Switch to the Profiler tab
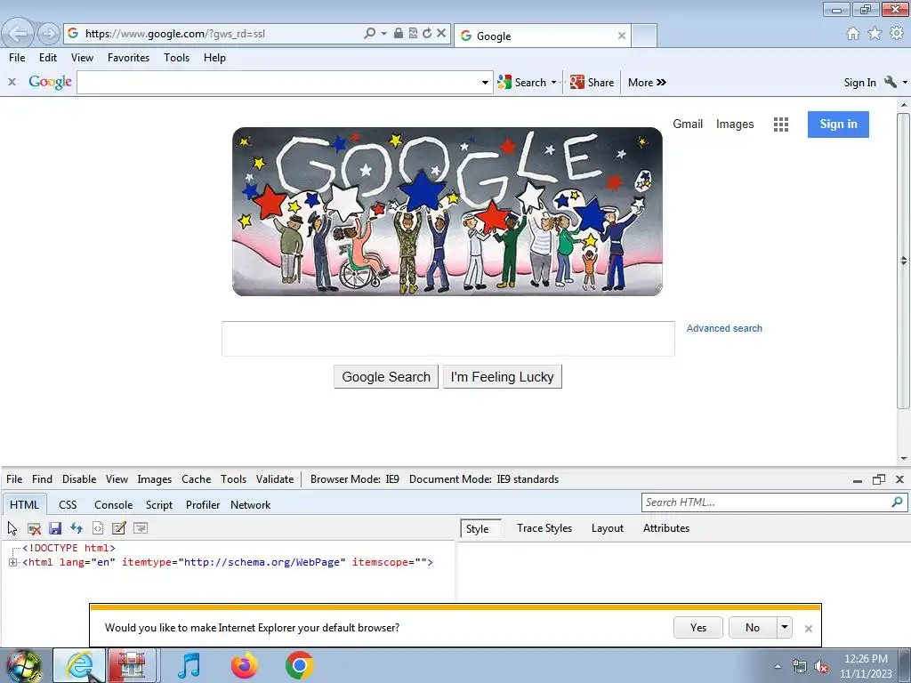911x683 pixels. 203,505
